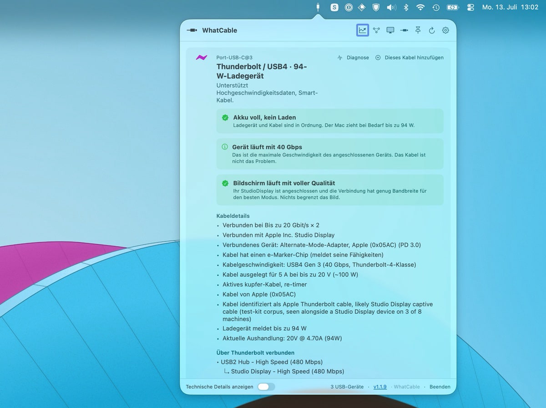Click the Kabeldetails section heading
The height and width of the screenshot is (408, 546).
click(x=233, y=216)
